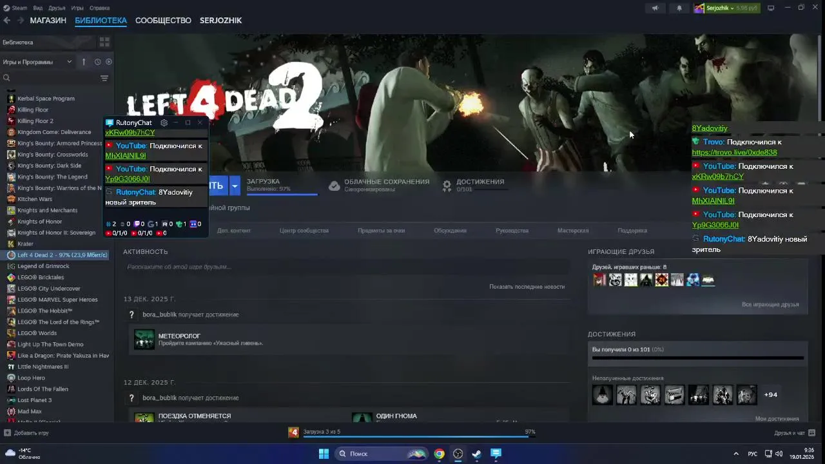Open Центр сообщества tab
825x464 pixels.
[x=304, y=231]
